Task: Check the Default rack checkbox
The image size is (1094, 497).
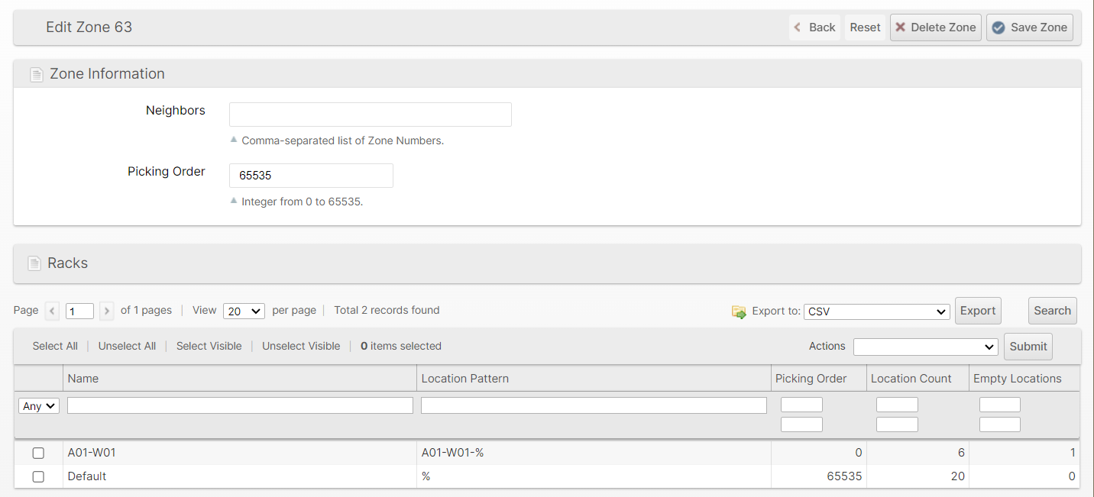Action: (x=38, y=477)
